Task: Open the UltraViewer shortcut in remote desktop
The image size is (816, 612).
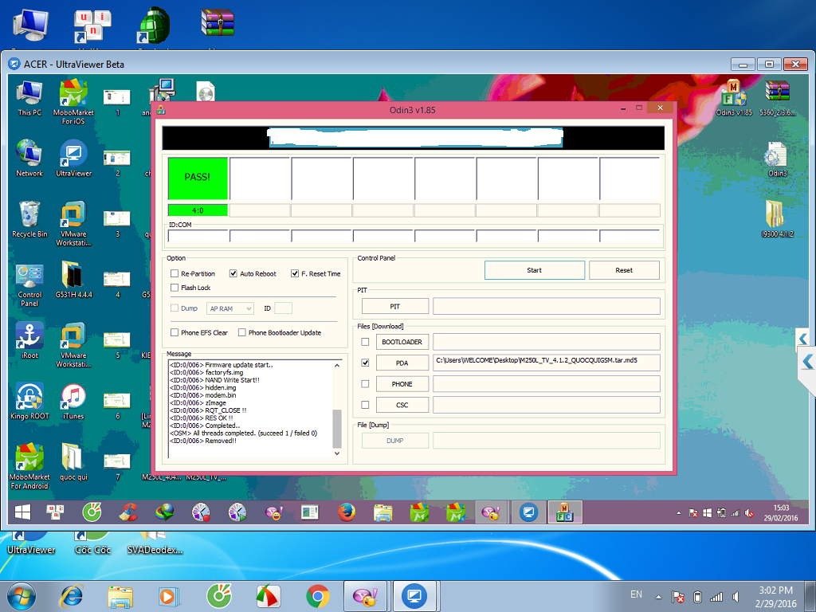Action: 73,159
